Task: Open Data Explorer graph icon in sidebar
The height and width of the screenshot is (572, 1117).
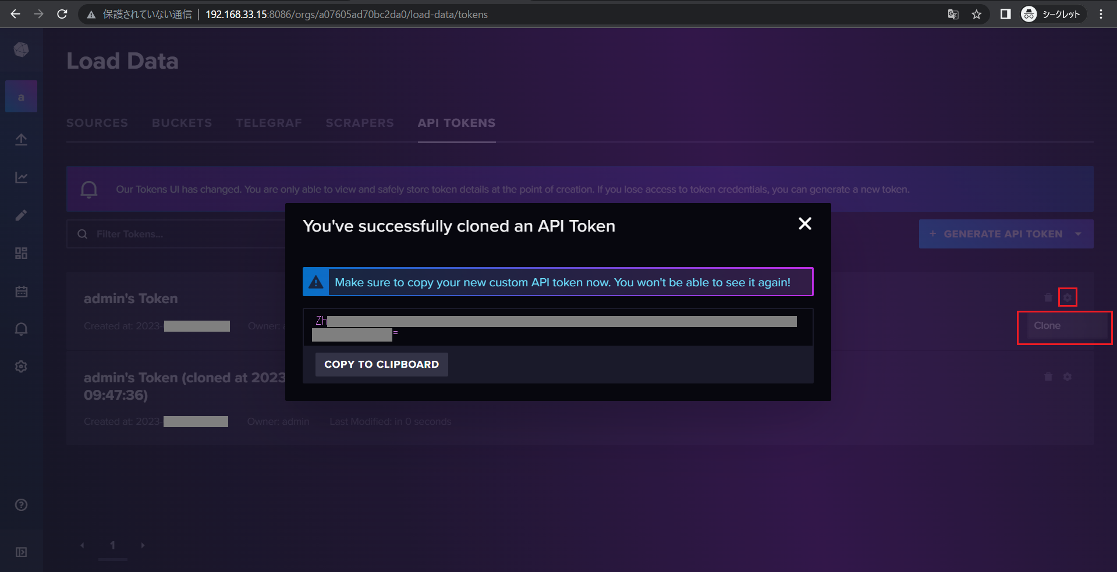Action: pos(22,177)
